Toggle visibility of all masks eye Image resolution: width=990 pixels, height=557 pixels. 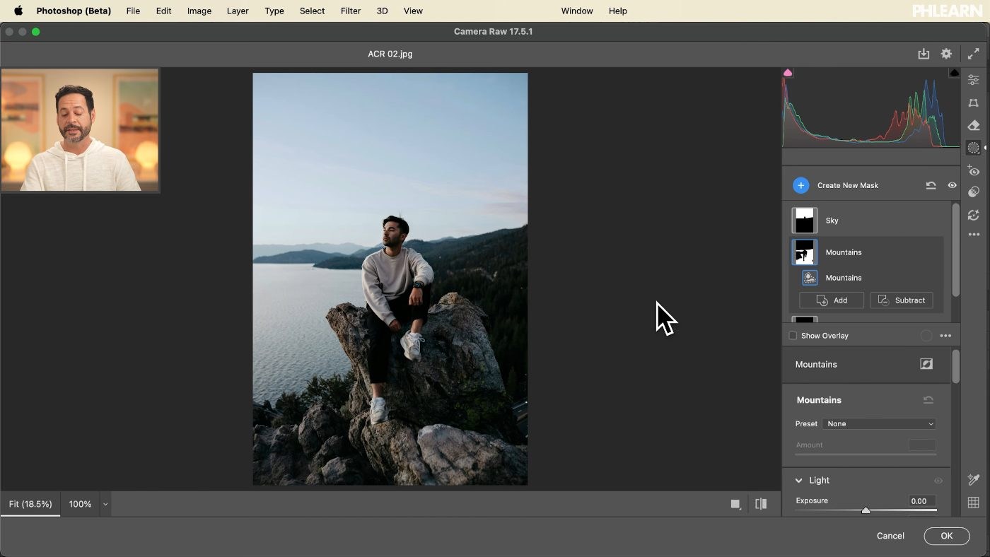click(x=952, y=185)
